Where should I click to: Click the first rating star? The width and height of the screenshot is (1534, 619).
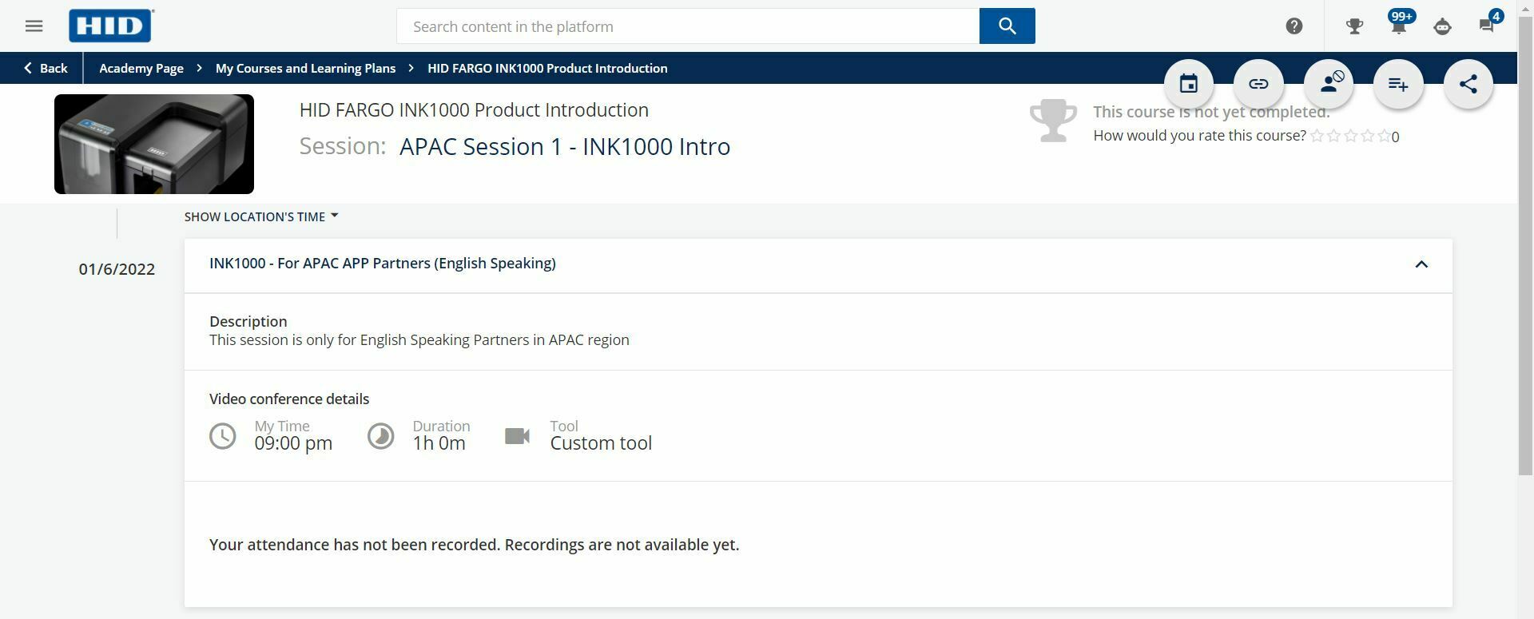(x=1317, y=136)
